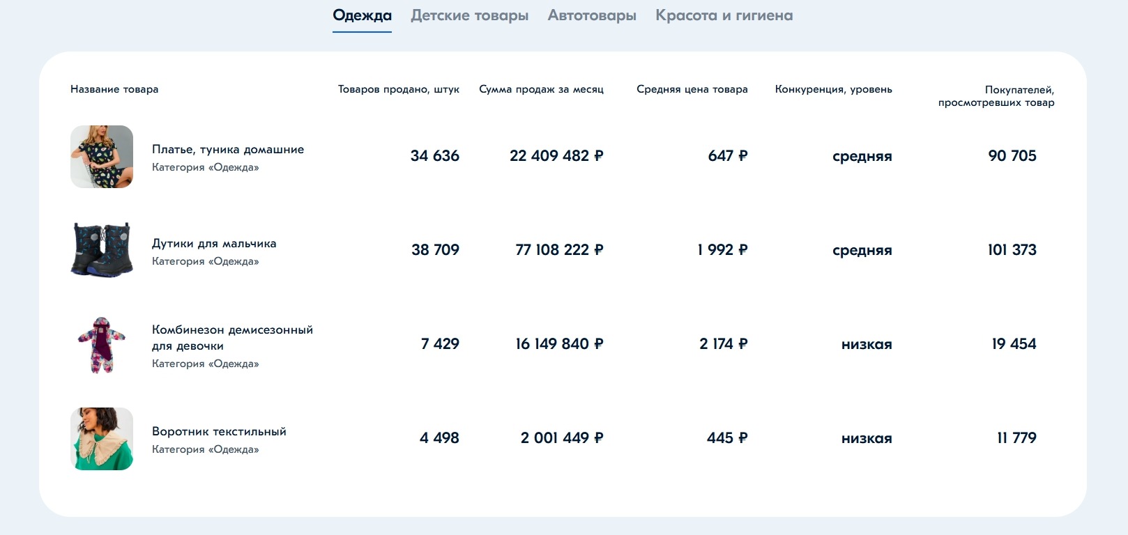Open the dress product thumbnail
The width and height of the screenshot is (1128, 535).
click(x=102, y=157)
